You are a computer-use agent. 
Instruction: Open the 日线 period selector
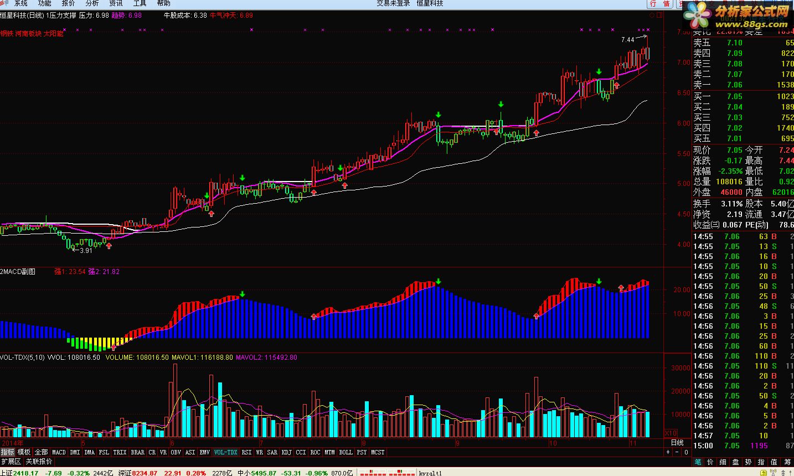click(x=677, y=443)
